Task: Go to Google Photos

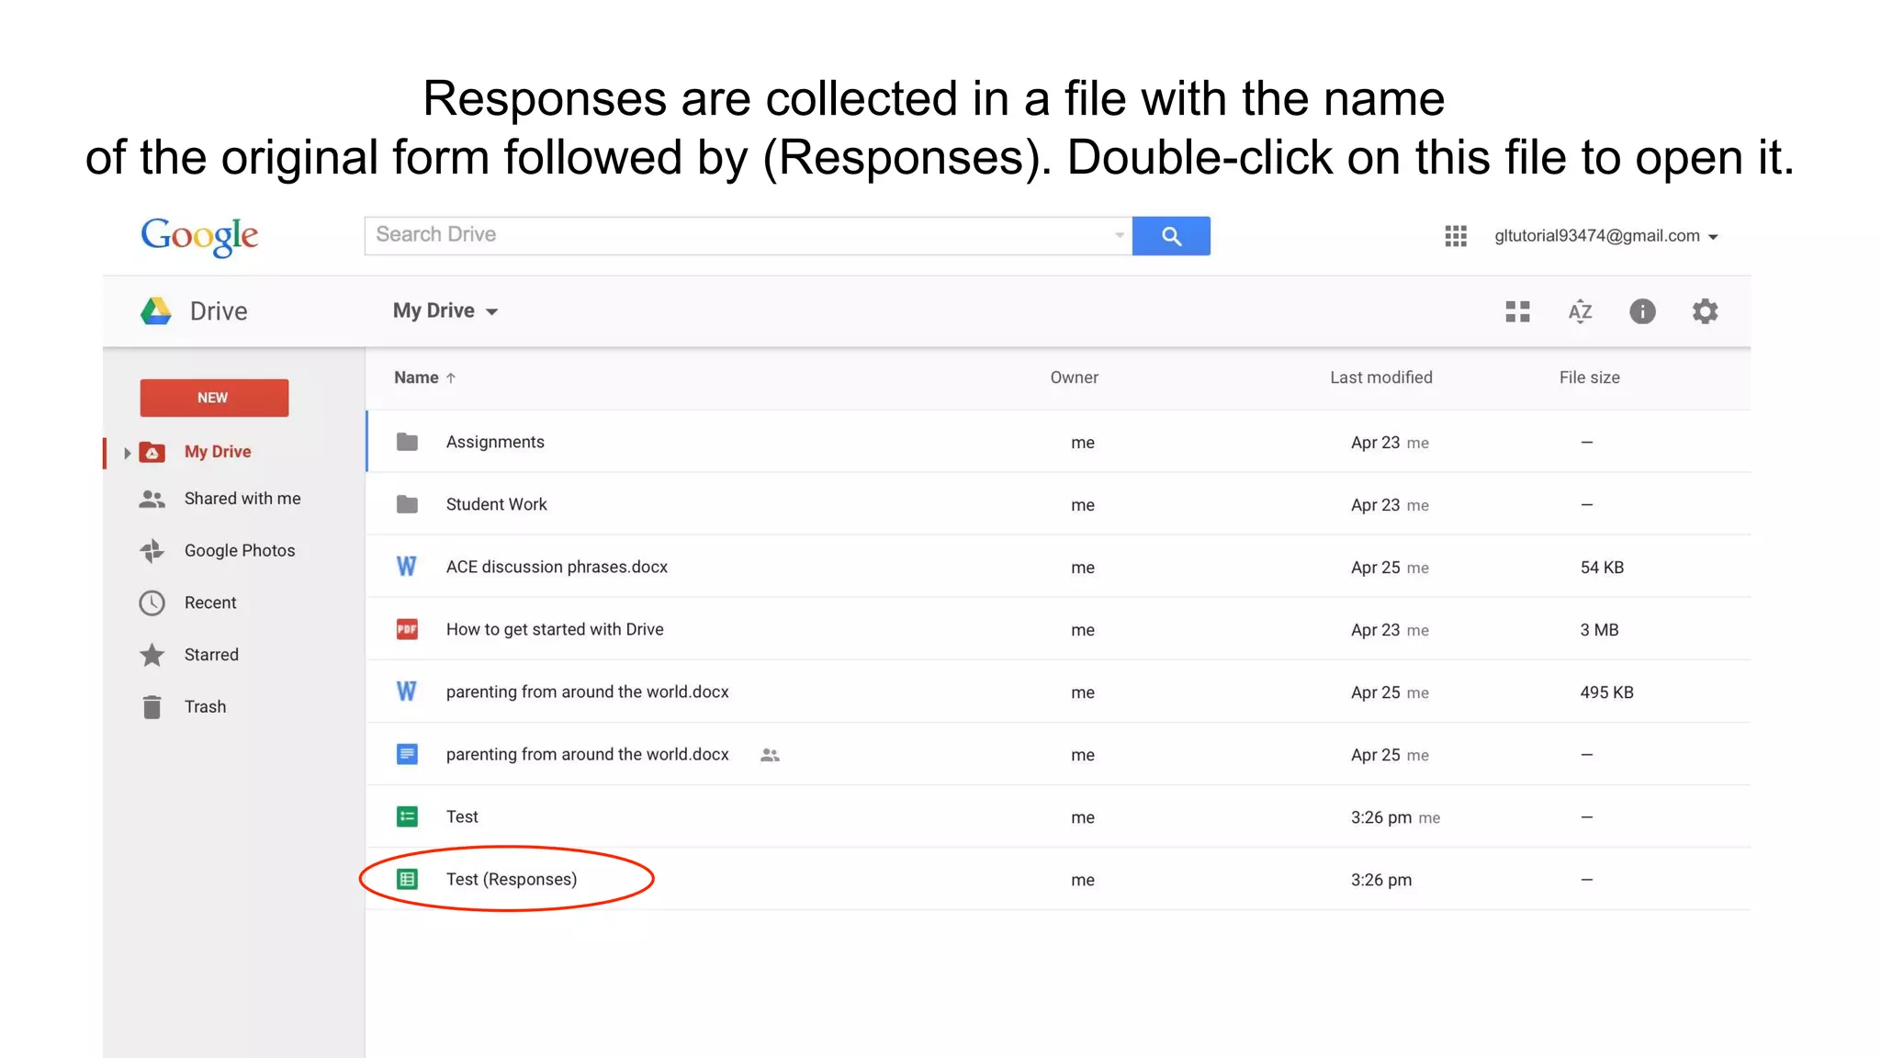Action: [x=240, y=551]
